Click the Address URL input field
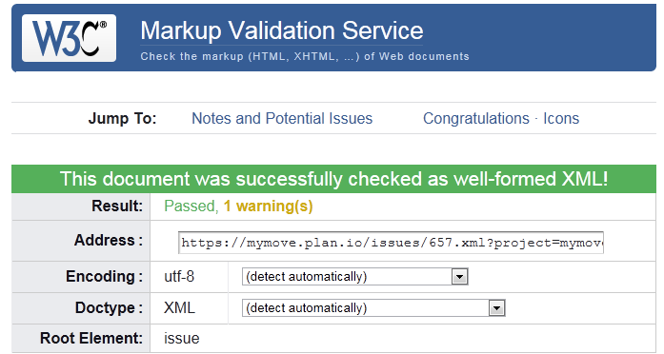Screen dimensions: 664x354 point(391,243)
